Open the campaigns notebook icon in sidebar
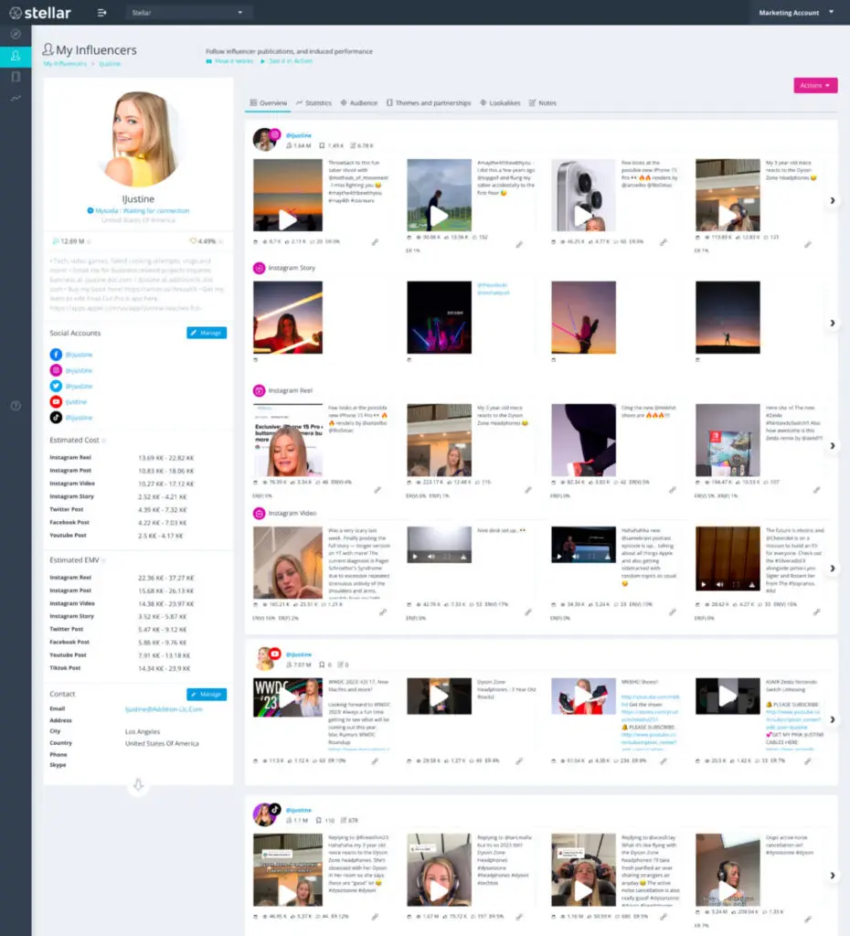 pos(16,77)
